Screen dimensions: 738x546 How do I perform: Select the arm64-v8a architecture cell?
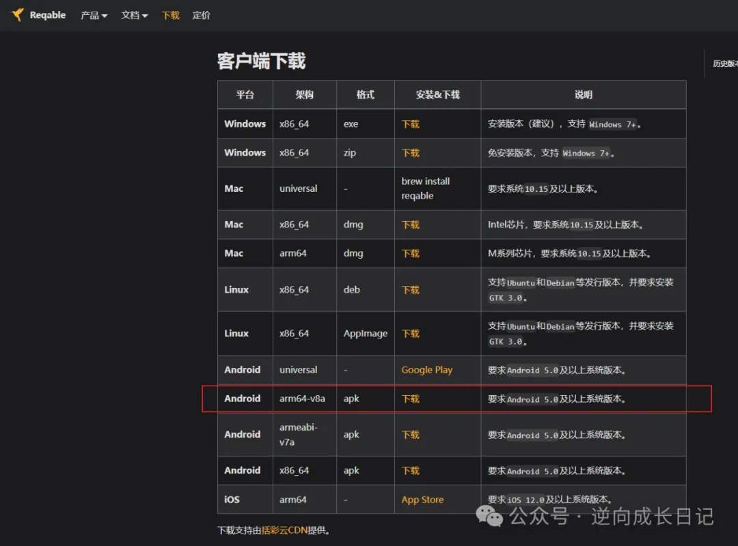point(305,399)
